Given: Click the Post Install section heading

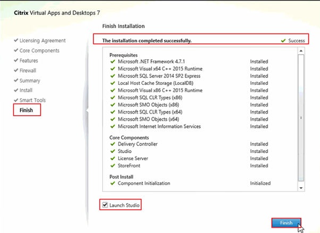Looking at the screenshot, I should (x=121, y=177).
